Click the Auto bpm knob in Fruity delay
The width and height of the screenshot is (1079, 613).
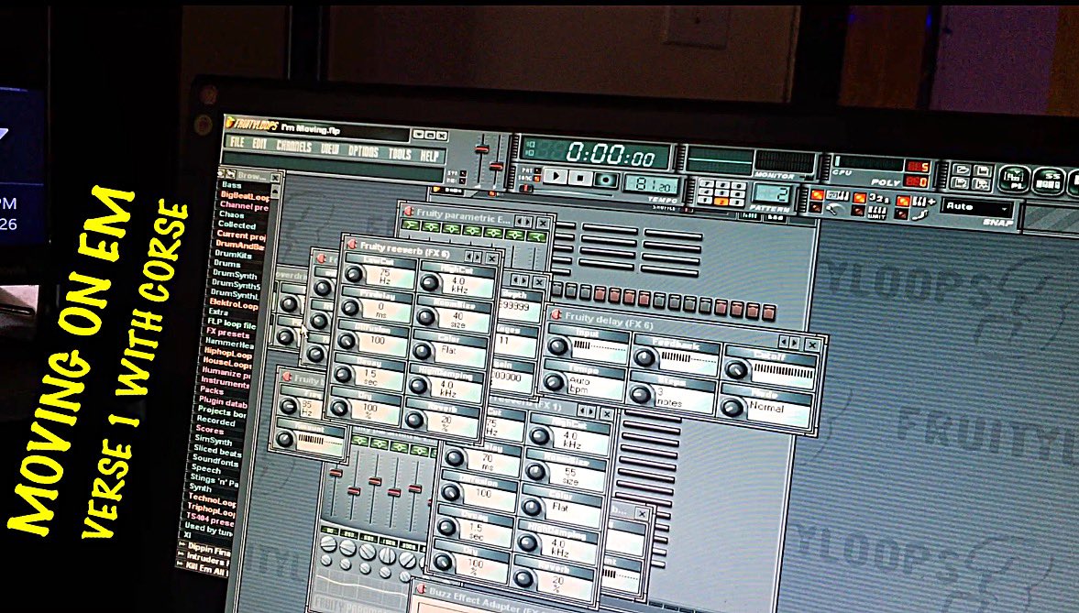pos(554,382)
